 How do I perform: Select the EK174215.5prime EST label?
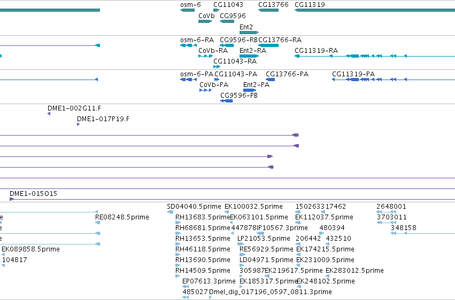click(325, 249)
